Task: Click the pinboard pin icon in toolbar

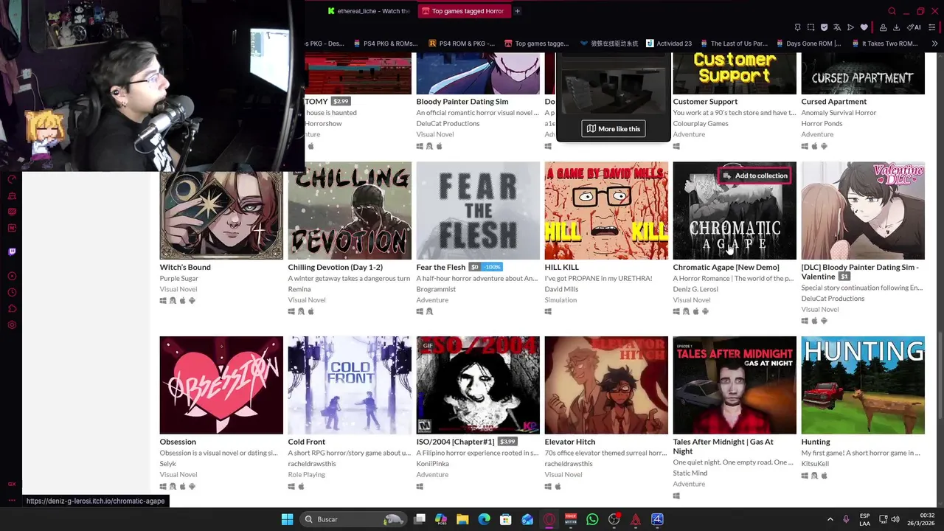Action: [797, 27]
